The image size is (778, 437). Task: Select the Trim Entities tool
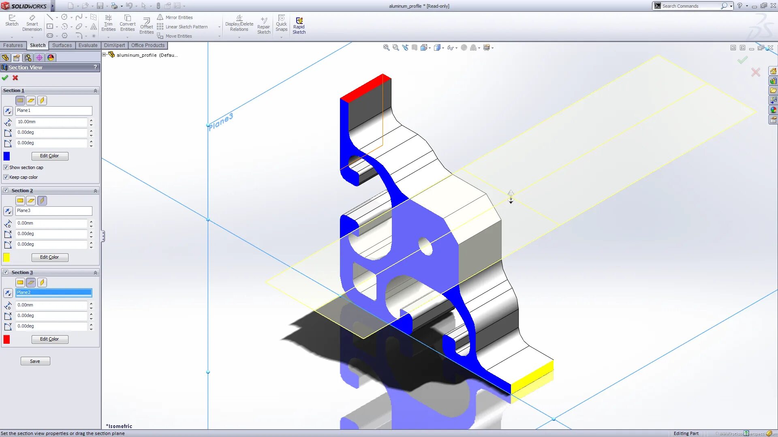pos(108,23)
